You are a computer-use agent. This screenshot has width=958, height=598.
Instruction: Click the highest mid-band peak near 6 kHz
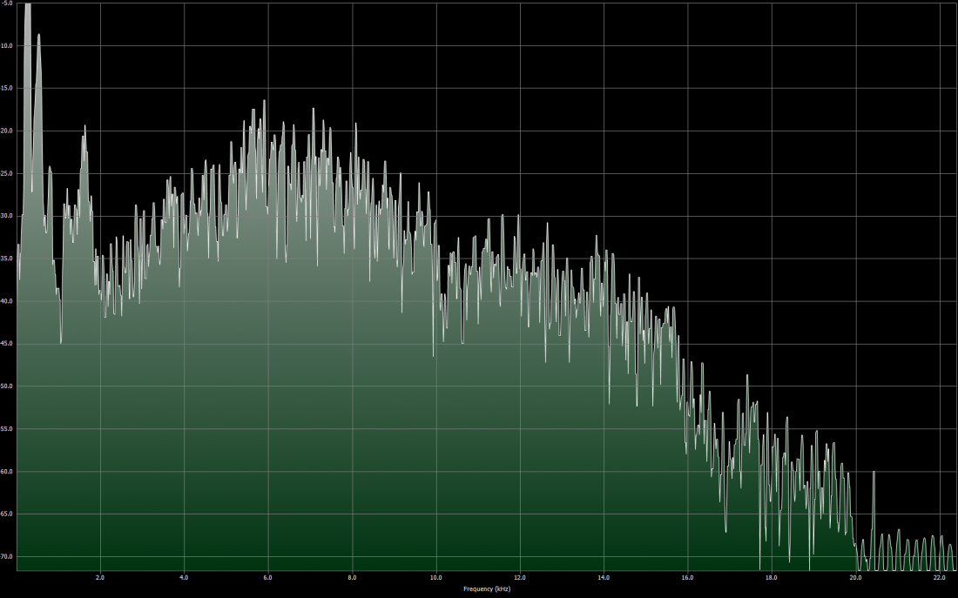(265, 101)
